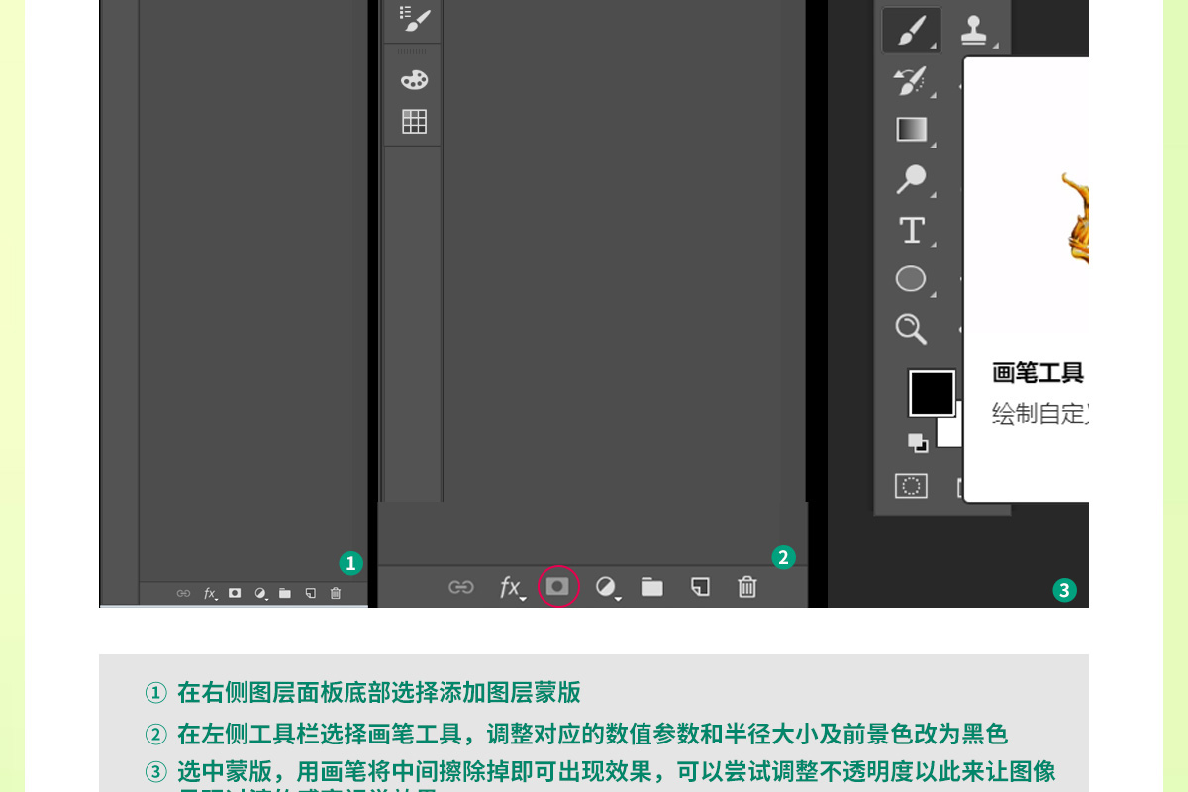1188x792 pixels.
Task: Reset default foreground and background colors
Action: [x=918, y=442]
